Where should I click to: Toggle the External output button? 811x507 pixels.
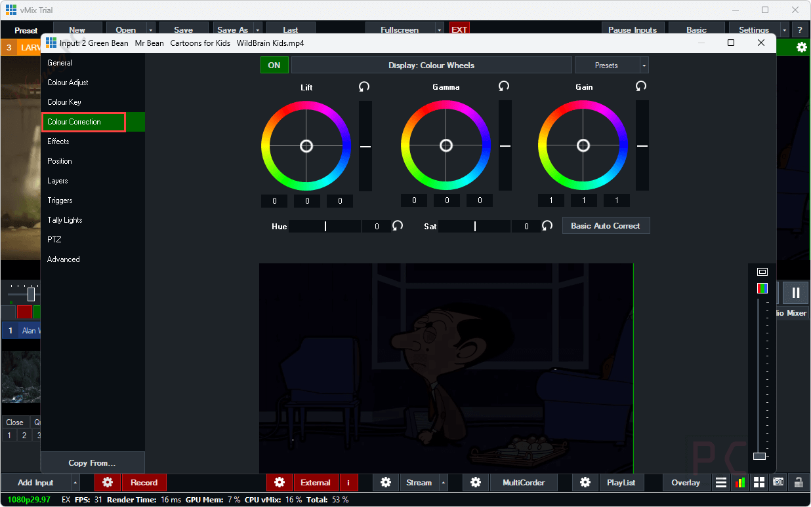(316, 483)
